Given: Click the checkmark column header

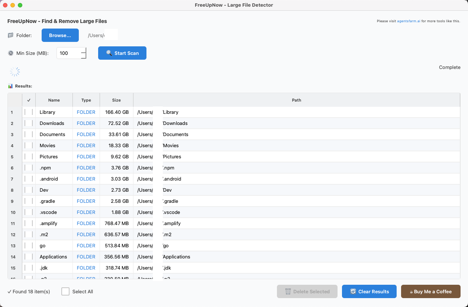Looking at the screenshot, I should click(29, 100).
